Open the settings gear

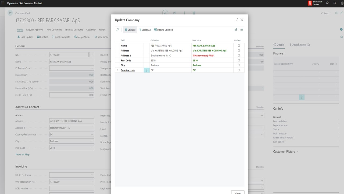pyautogui.click(x=342, y=3)
